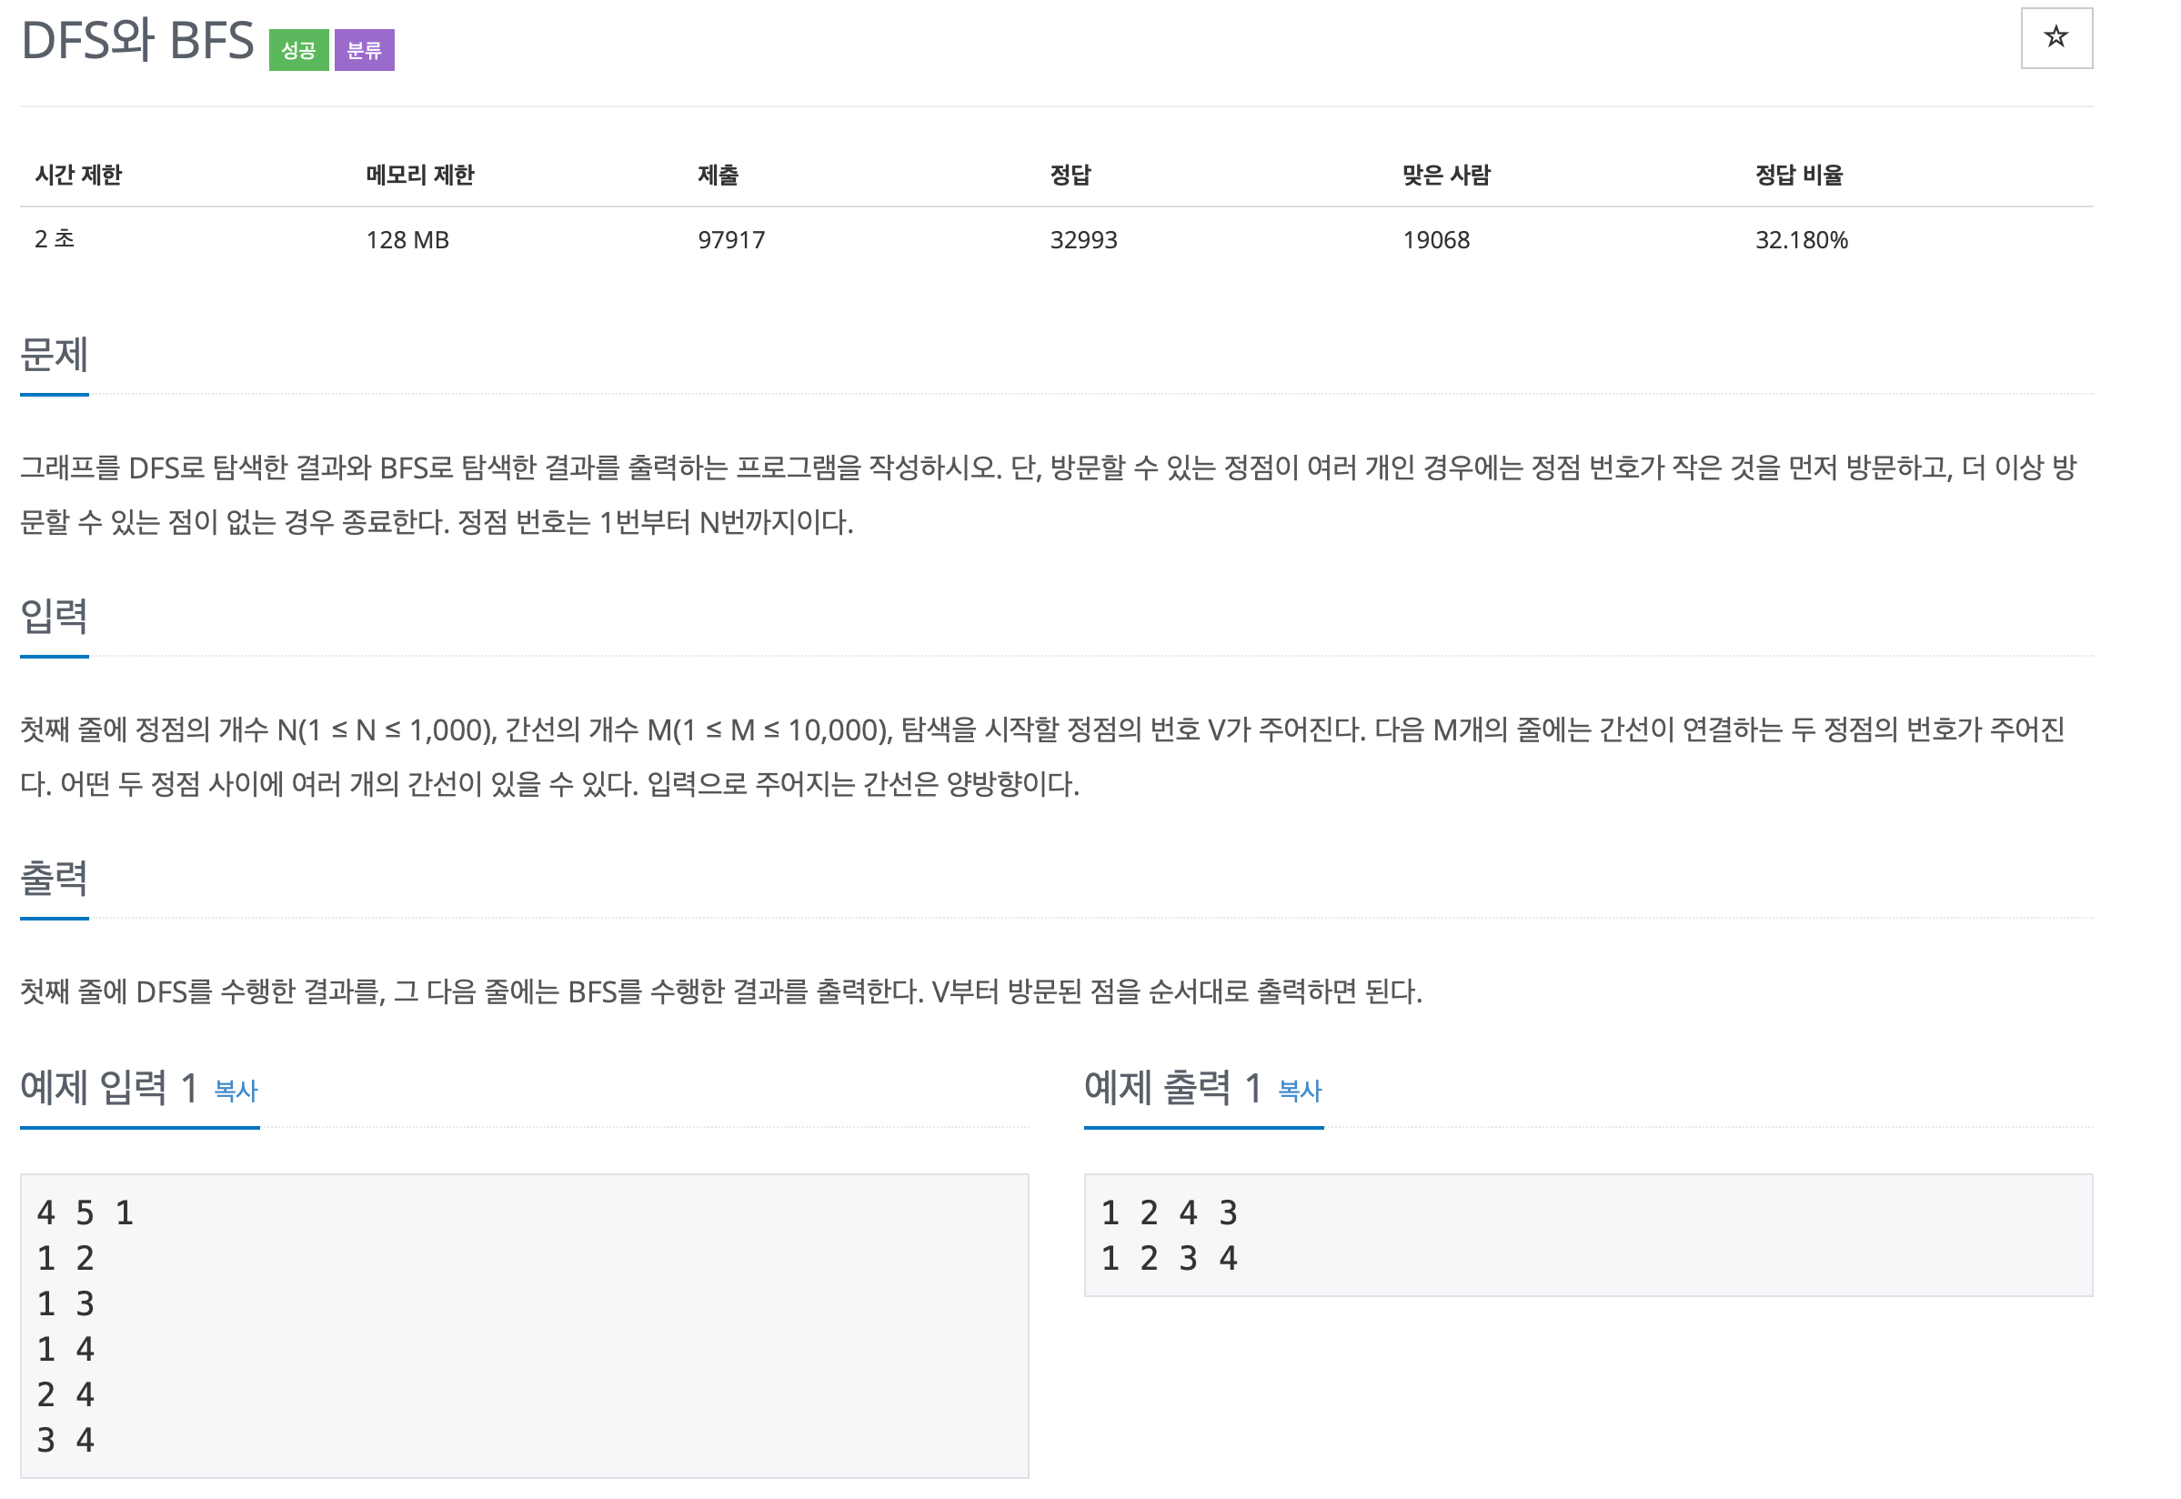Copy sample input 1 via 복사 link
Image resolution: width=2181 pixels, height=1499 pixels.
[236, 1090]
